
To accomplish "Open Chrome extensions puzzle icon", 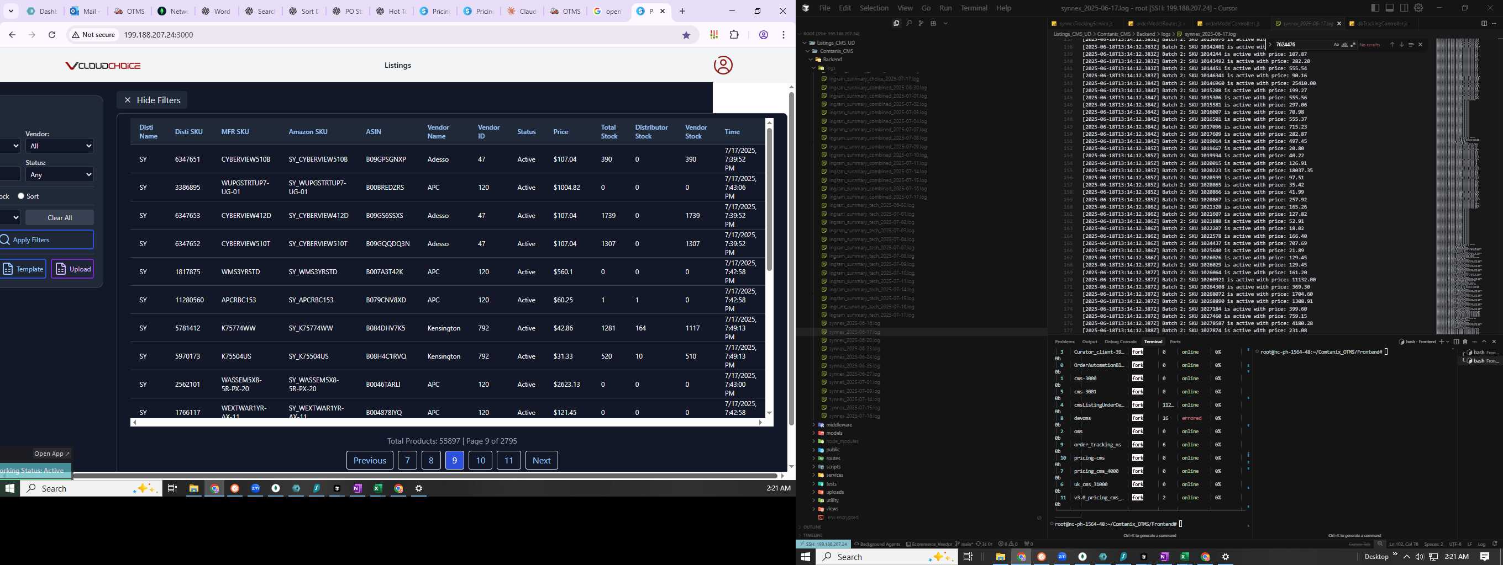I will click(x=734, y=35).
